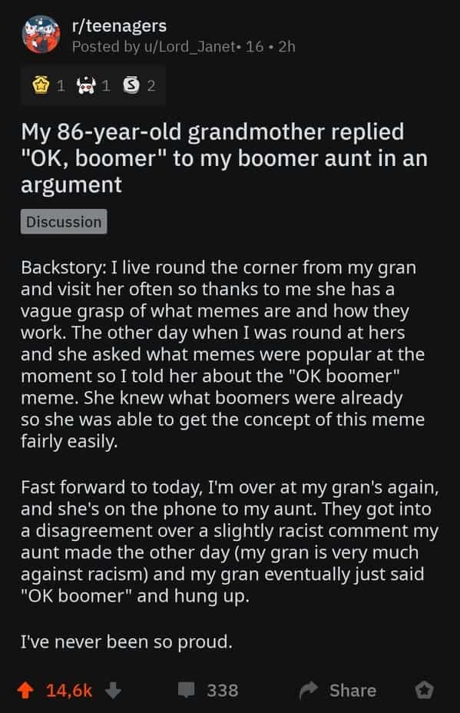View the gold star award icon
The width and height of the screenshot is (460, 713).
tap(41, 85)
